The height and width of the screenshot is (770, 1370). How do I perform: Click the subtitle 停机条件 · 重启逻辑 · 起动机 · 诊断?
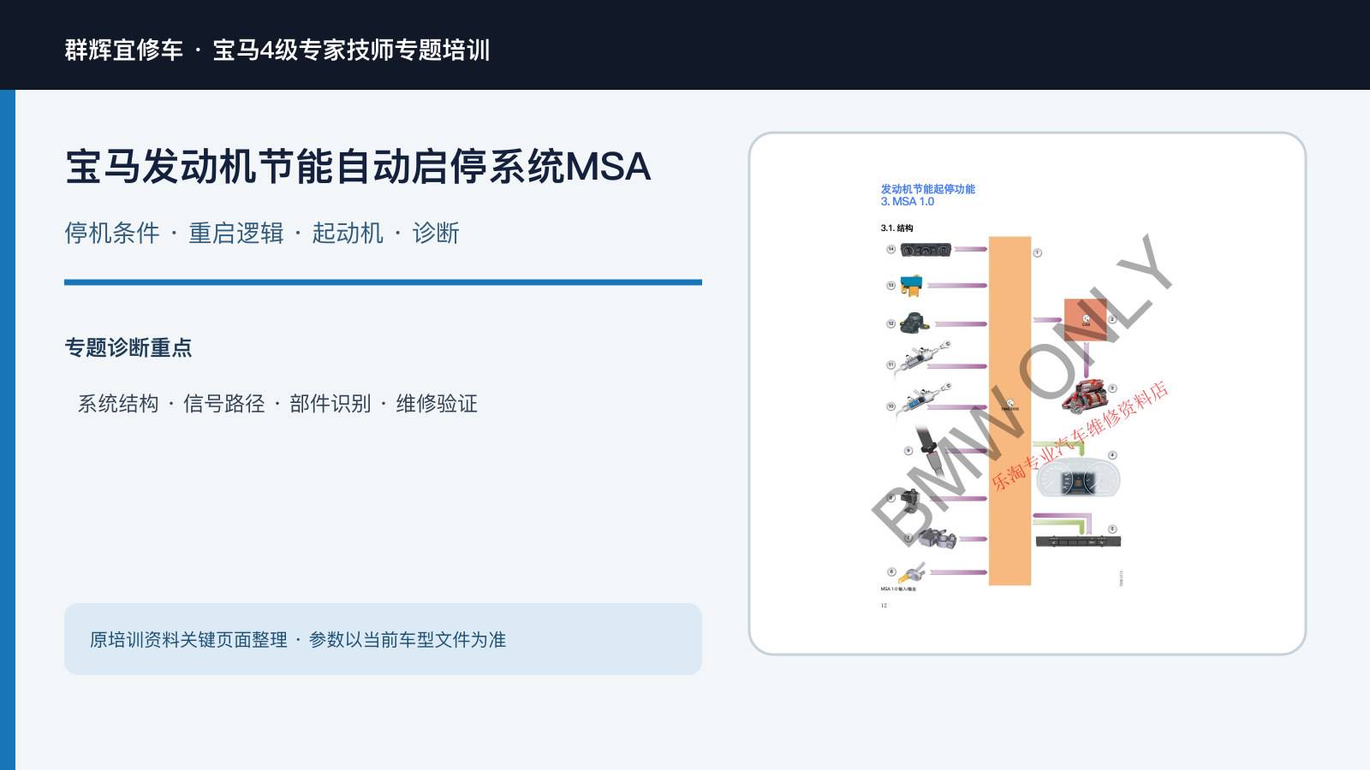tap(262, 233)
